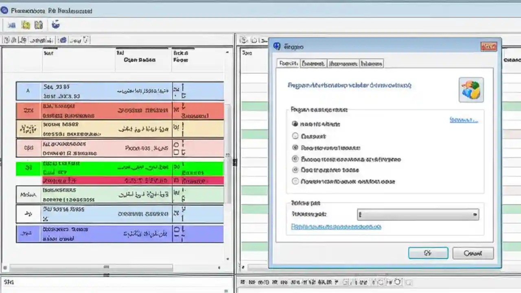This screenshot has width=521, height=293.
Task: Click the printer icon on the main toolbar
Action: [39, 25]
